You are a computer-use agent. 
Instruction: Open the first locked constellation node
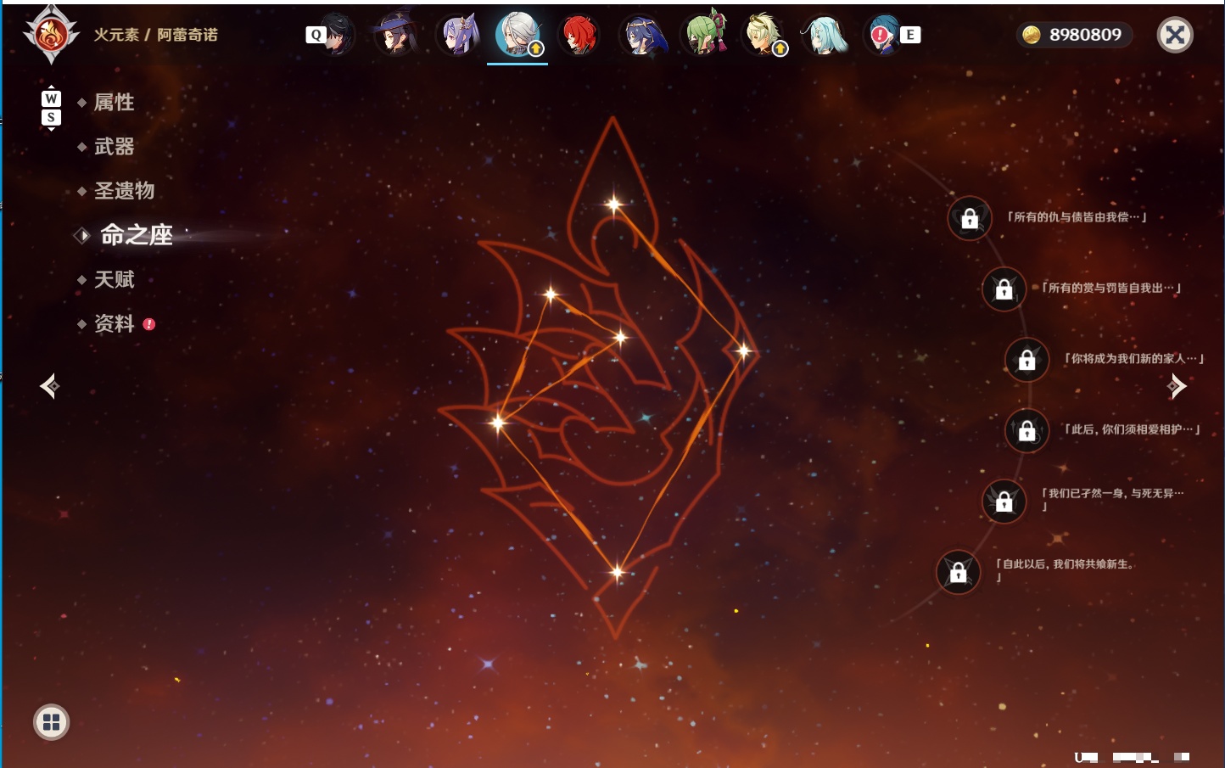point(970,219)
